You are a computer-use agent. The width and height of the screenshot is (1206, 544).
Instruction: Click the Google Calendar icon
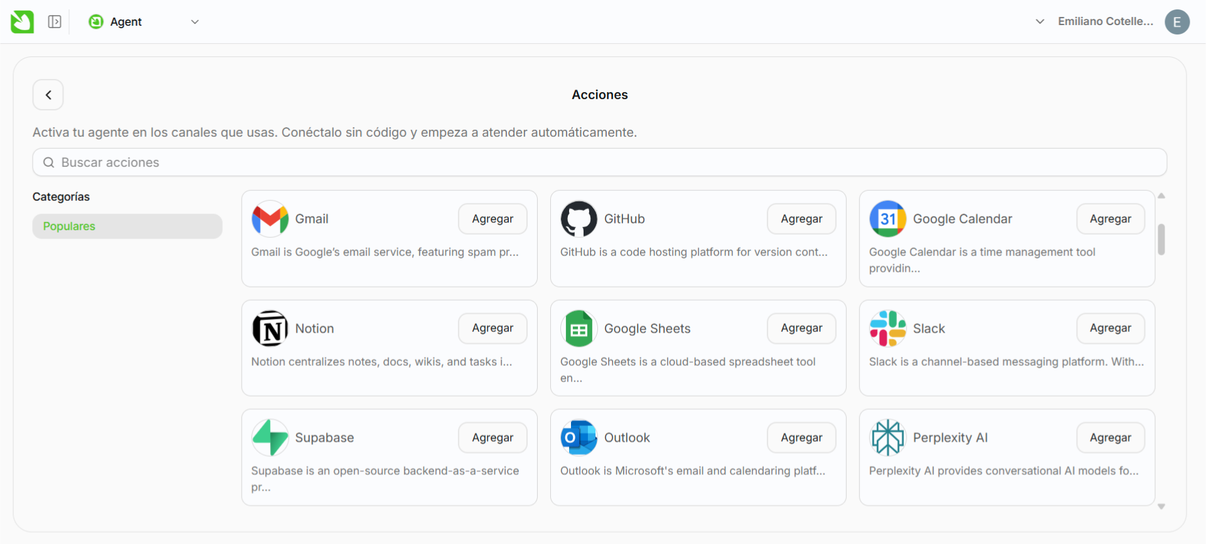tap(888, 219)
